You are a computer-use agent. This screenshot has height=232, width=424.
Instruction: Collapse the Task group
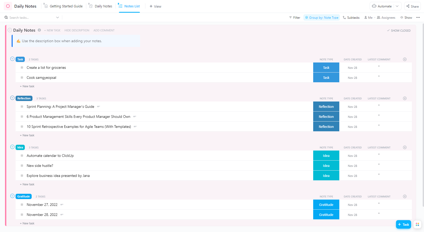pos(12,59)
